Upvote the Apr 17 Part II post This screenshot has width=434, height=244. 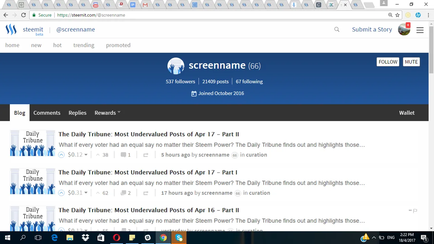(61, 155)
